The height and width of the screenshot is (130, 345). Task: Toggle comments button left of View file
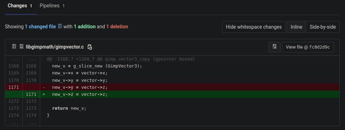274,47
